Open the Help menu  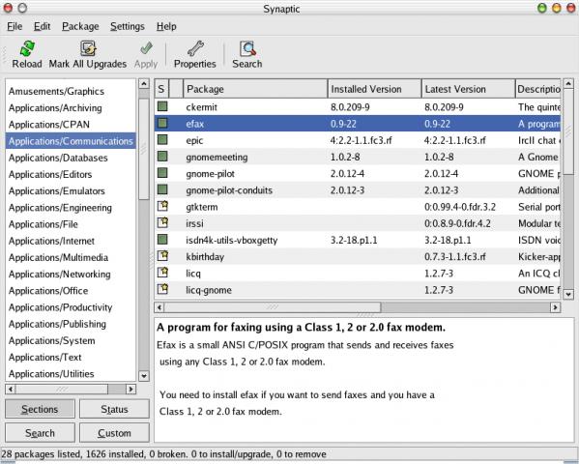[166, 26]
